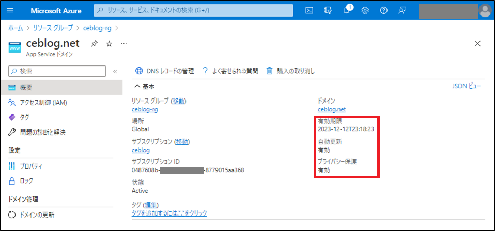Open ceblog.net domain link
The width and height of the screenshot is (495, 231).
point(332,109)
